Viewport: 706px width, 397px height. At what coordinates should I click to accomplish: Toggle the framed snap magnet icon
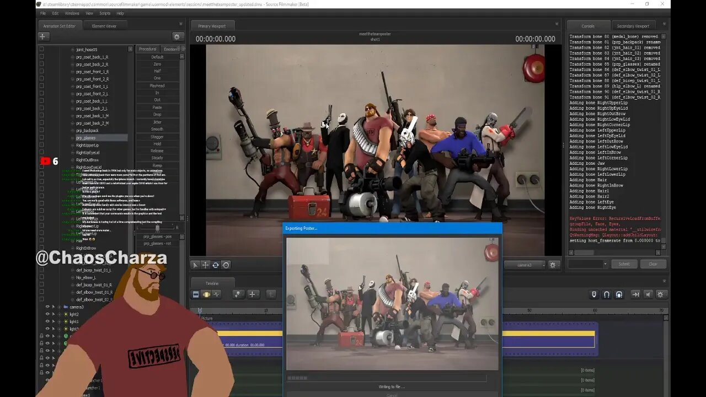pyautogui.click(x=619, y=294)
